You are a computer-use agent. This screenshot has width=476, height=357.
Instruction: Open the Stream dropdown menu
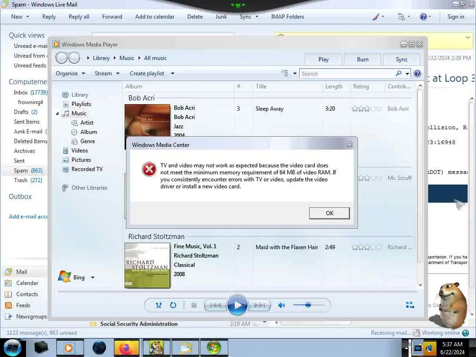(x=107, y=73)
